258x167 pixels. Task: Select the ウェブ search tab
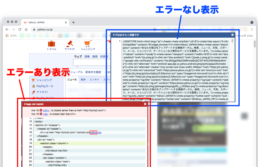pos(78,57)
